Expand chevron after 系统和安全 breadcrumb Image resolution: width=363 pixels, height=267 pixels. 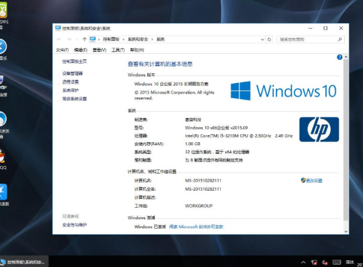click(x=152, y=39)
